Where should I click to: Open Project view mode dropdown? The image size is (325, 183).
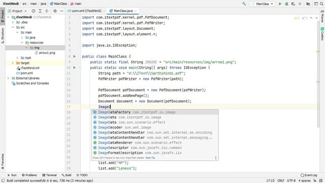coord(17,11)
